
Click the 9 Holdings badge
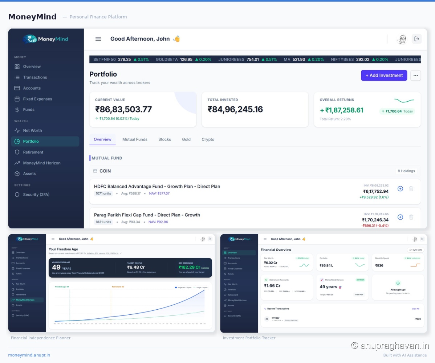406,171
